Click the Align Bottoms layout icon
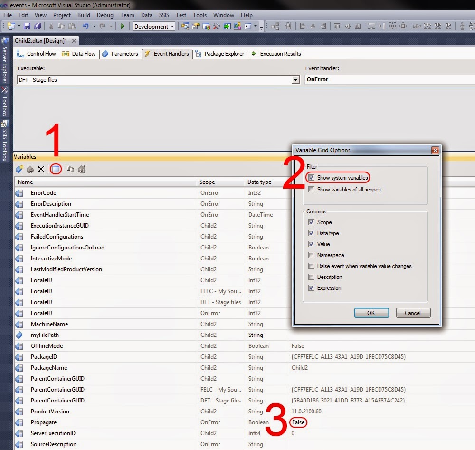 (358, 26)
